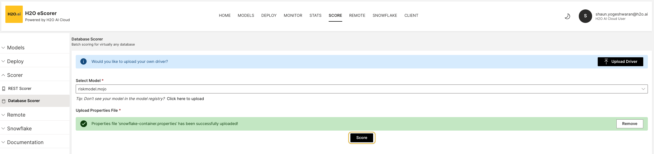Open the MODELS tab

[x=246, y=16]
